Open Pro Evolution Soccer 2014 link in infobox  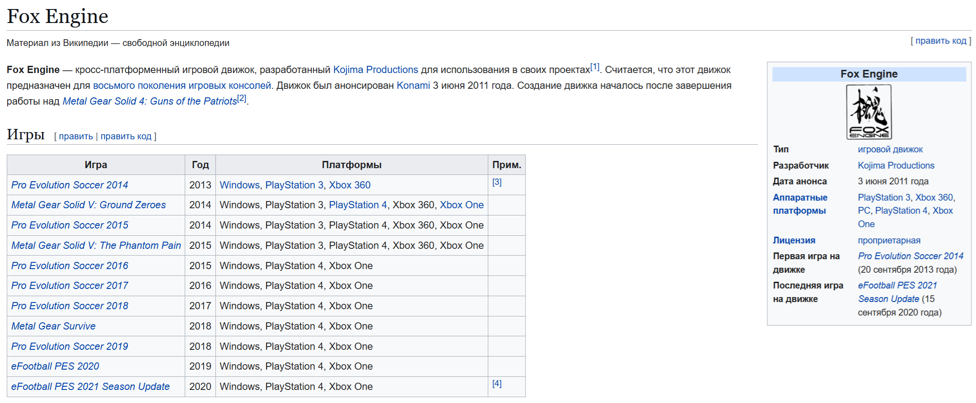point(911,256)
